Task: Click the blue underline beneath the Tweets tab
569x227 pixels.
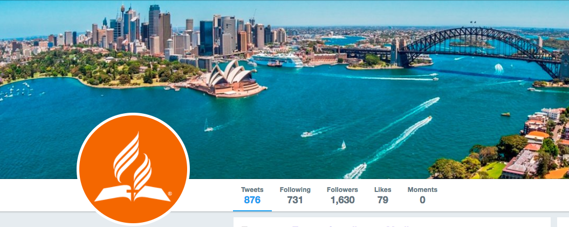Action: (252, 210)
